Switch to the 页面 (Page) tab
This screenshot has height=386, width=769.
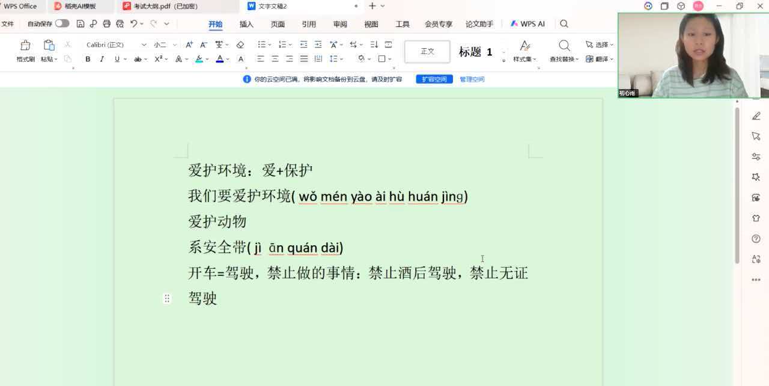[278, 24]
